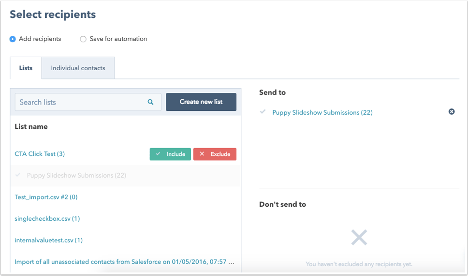
Task: Click the Create new list button
Action: pyautogui.click(x=201, y=102)
